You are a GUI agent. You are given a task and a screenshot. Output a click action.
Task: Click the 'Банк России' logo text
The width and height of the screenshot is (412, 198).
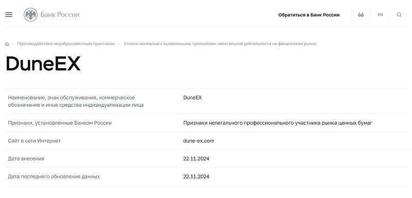point(60,15)
